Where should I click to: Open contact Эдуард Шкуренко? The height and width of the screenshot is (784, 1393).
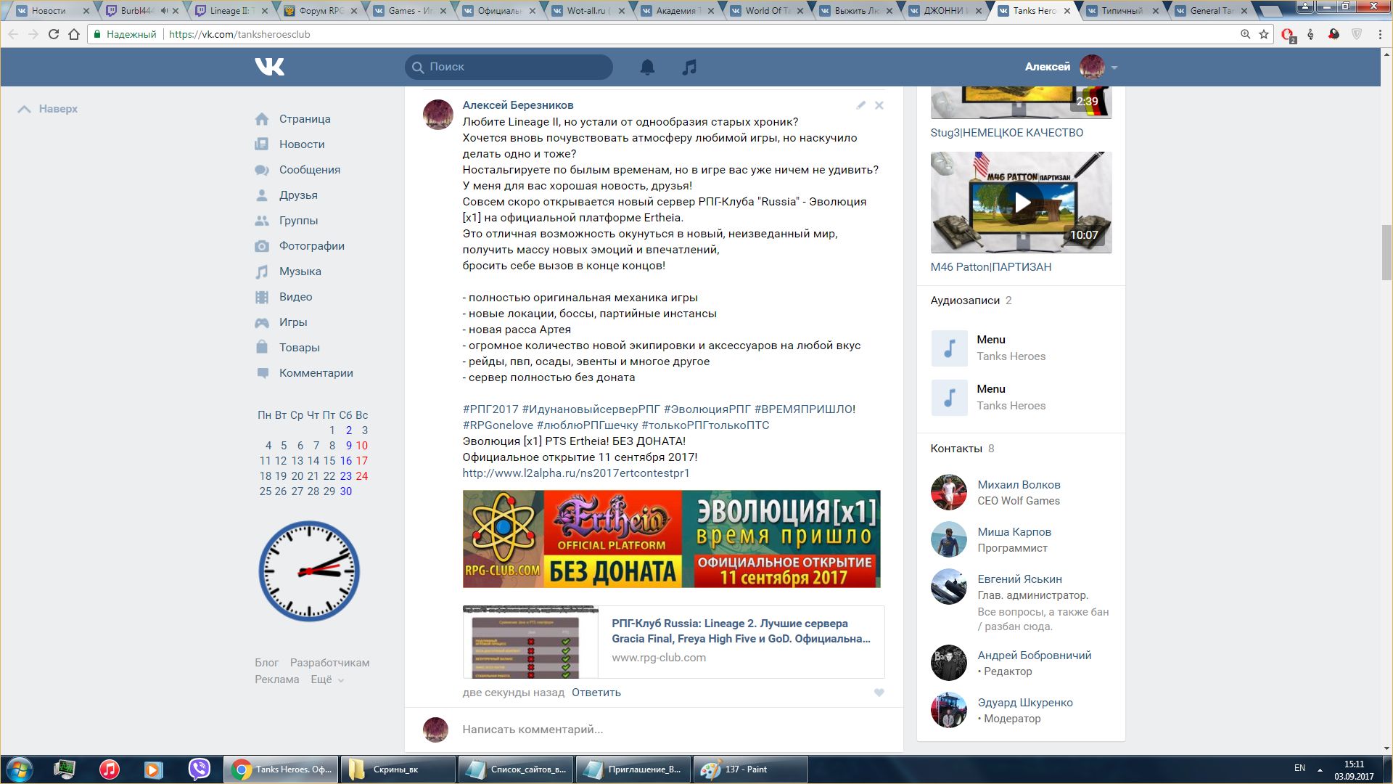click(x=1024, y=703)
